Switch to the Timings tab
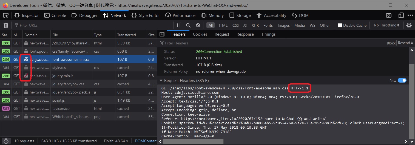415x145 pixels. pyautogui.click(x=268, y=34)
